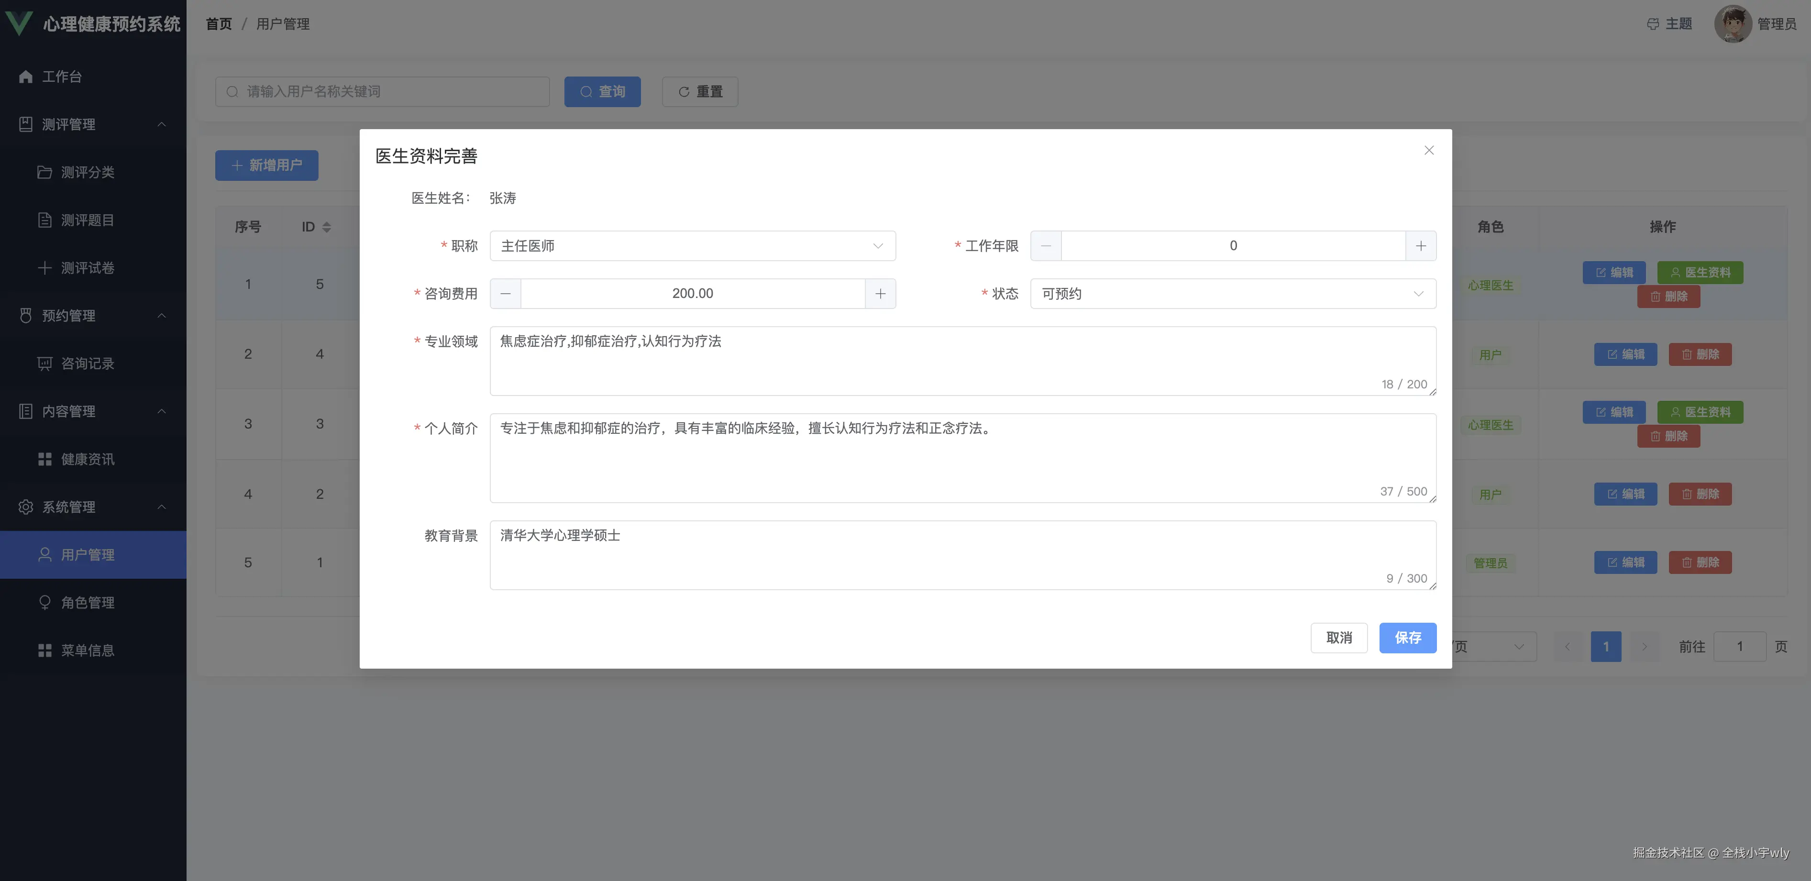This screenshot has height=881, width=1811.
Task: Select the 工作台 home icon
Action: coord(25,76)
